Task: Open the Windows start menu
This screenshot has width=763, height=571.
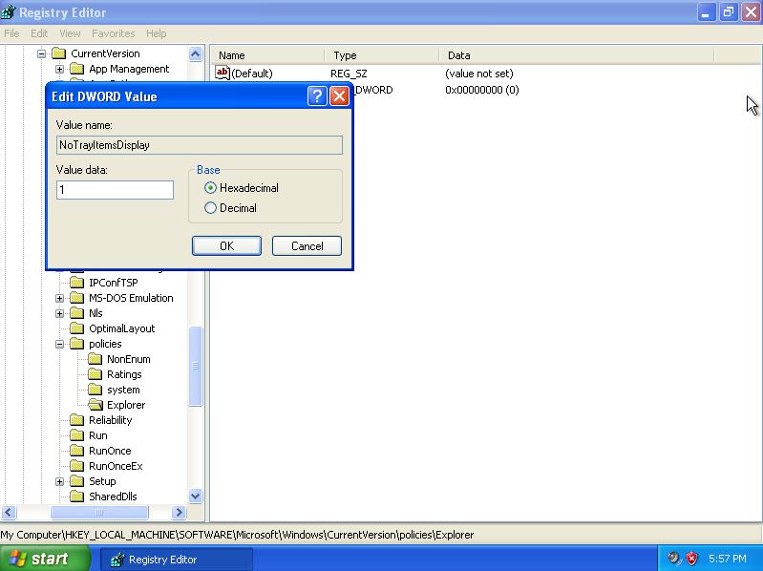Action: pos(45,559)
